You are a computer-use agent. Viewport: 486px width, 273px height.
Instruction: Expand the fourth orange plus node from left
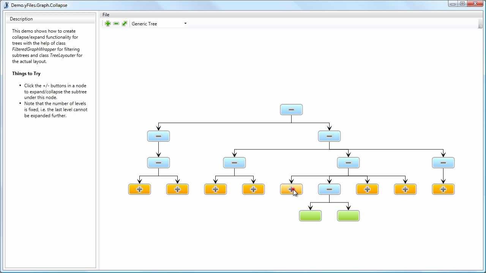click(253, 189)
